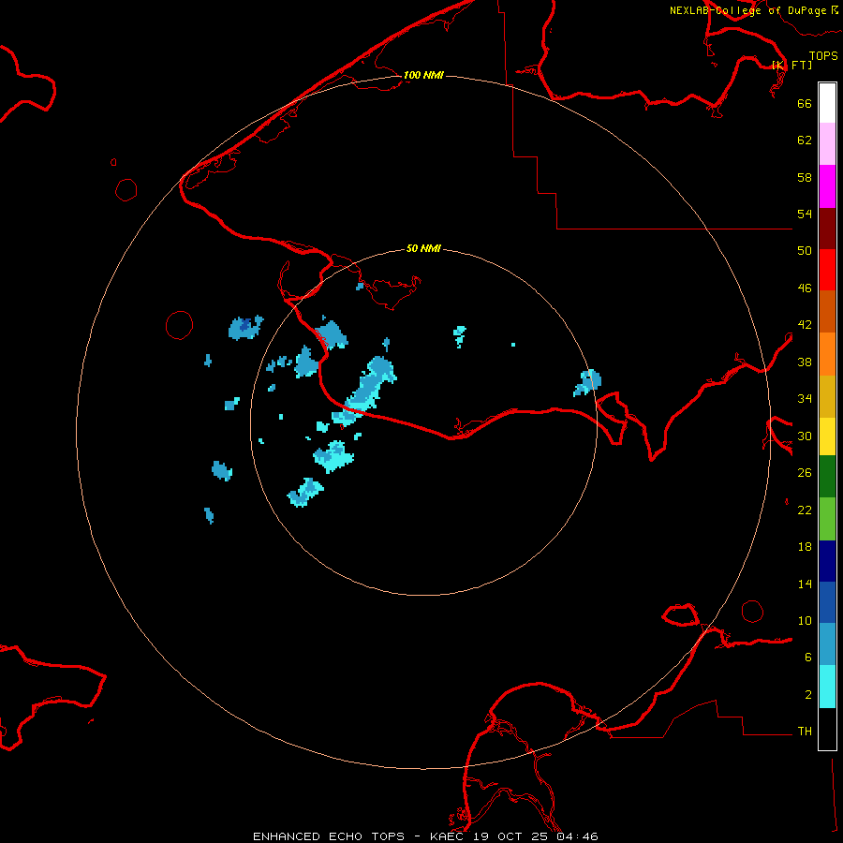Click the KAEC station identifier in caption

[x=450, y=836]
